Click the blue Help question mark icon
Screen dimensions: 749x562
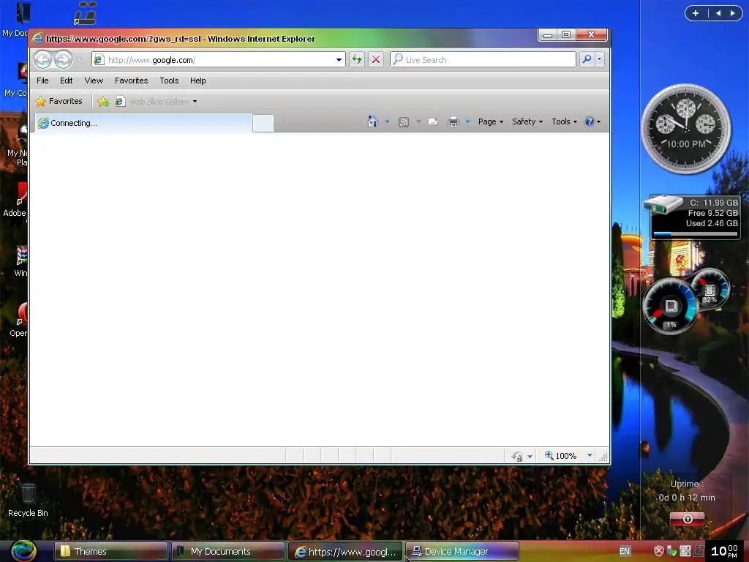(x=590, y=122)
